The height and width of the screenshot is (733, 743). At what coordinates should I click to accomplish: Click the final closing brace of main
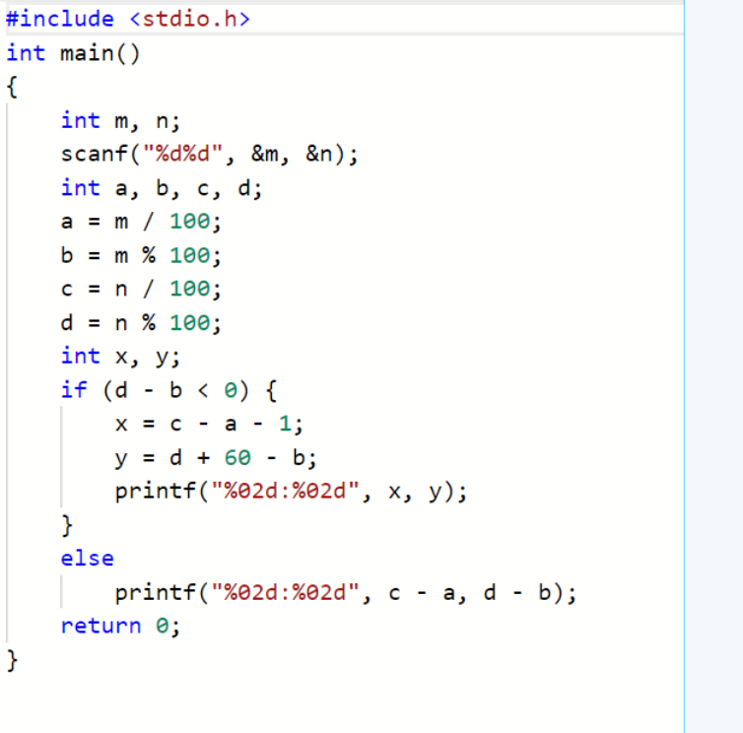point(13,660)
